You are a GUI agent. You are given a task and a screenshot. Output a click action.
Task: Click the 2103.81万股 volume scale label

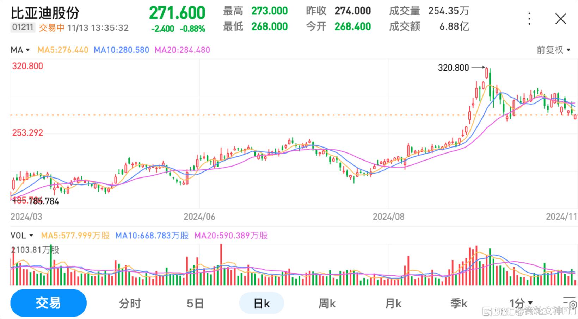pos(35,250)
